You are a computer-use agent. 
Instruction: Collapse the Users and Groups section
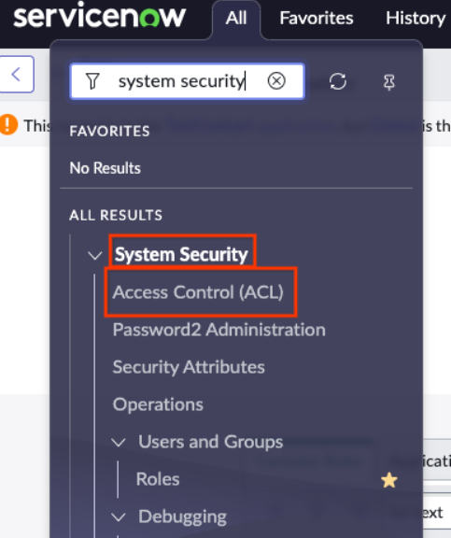[x=119, y=443]
